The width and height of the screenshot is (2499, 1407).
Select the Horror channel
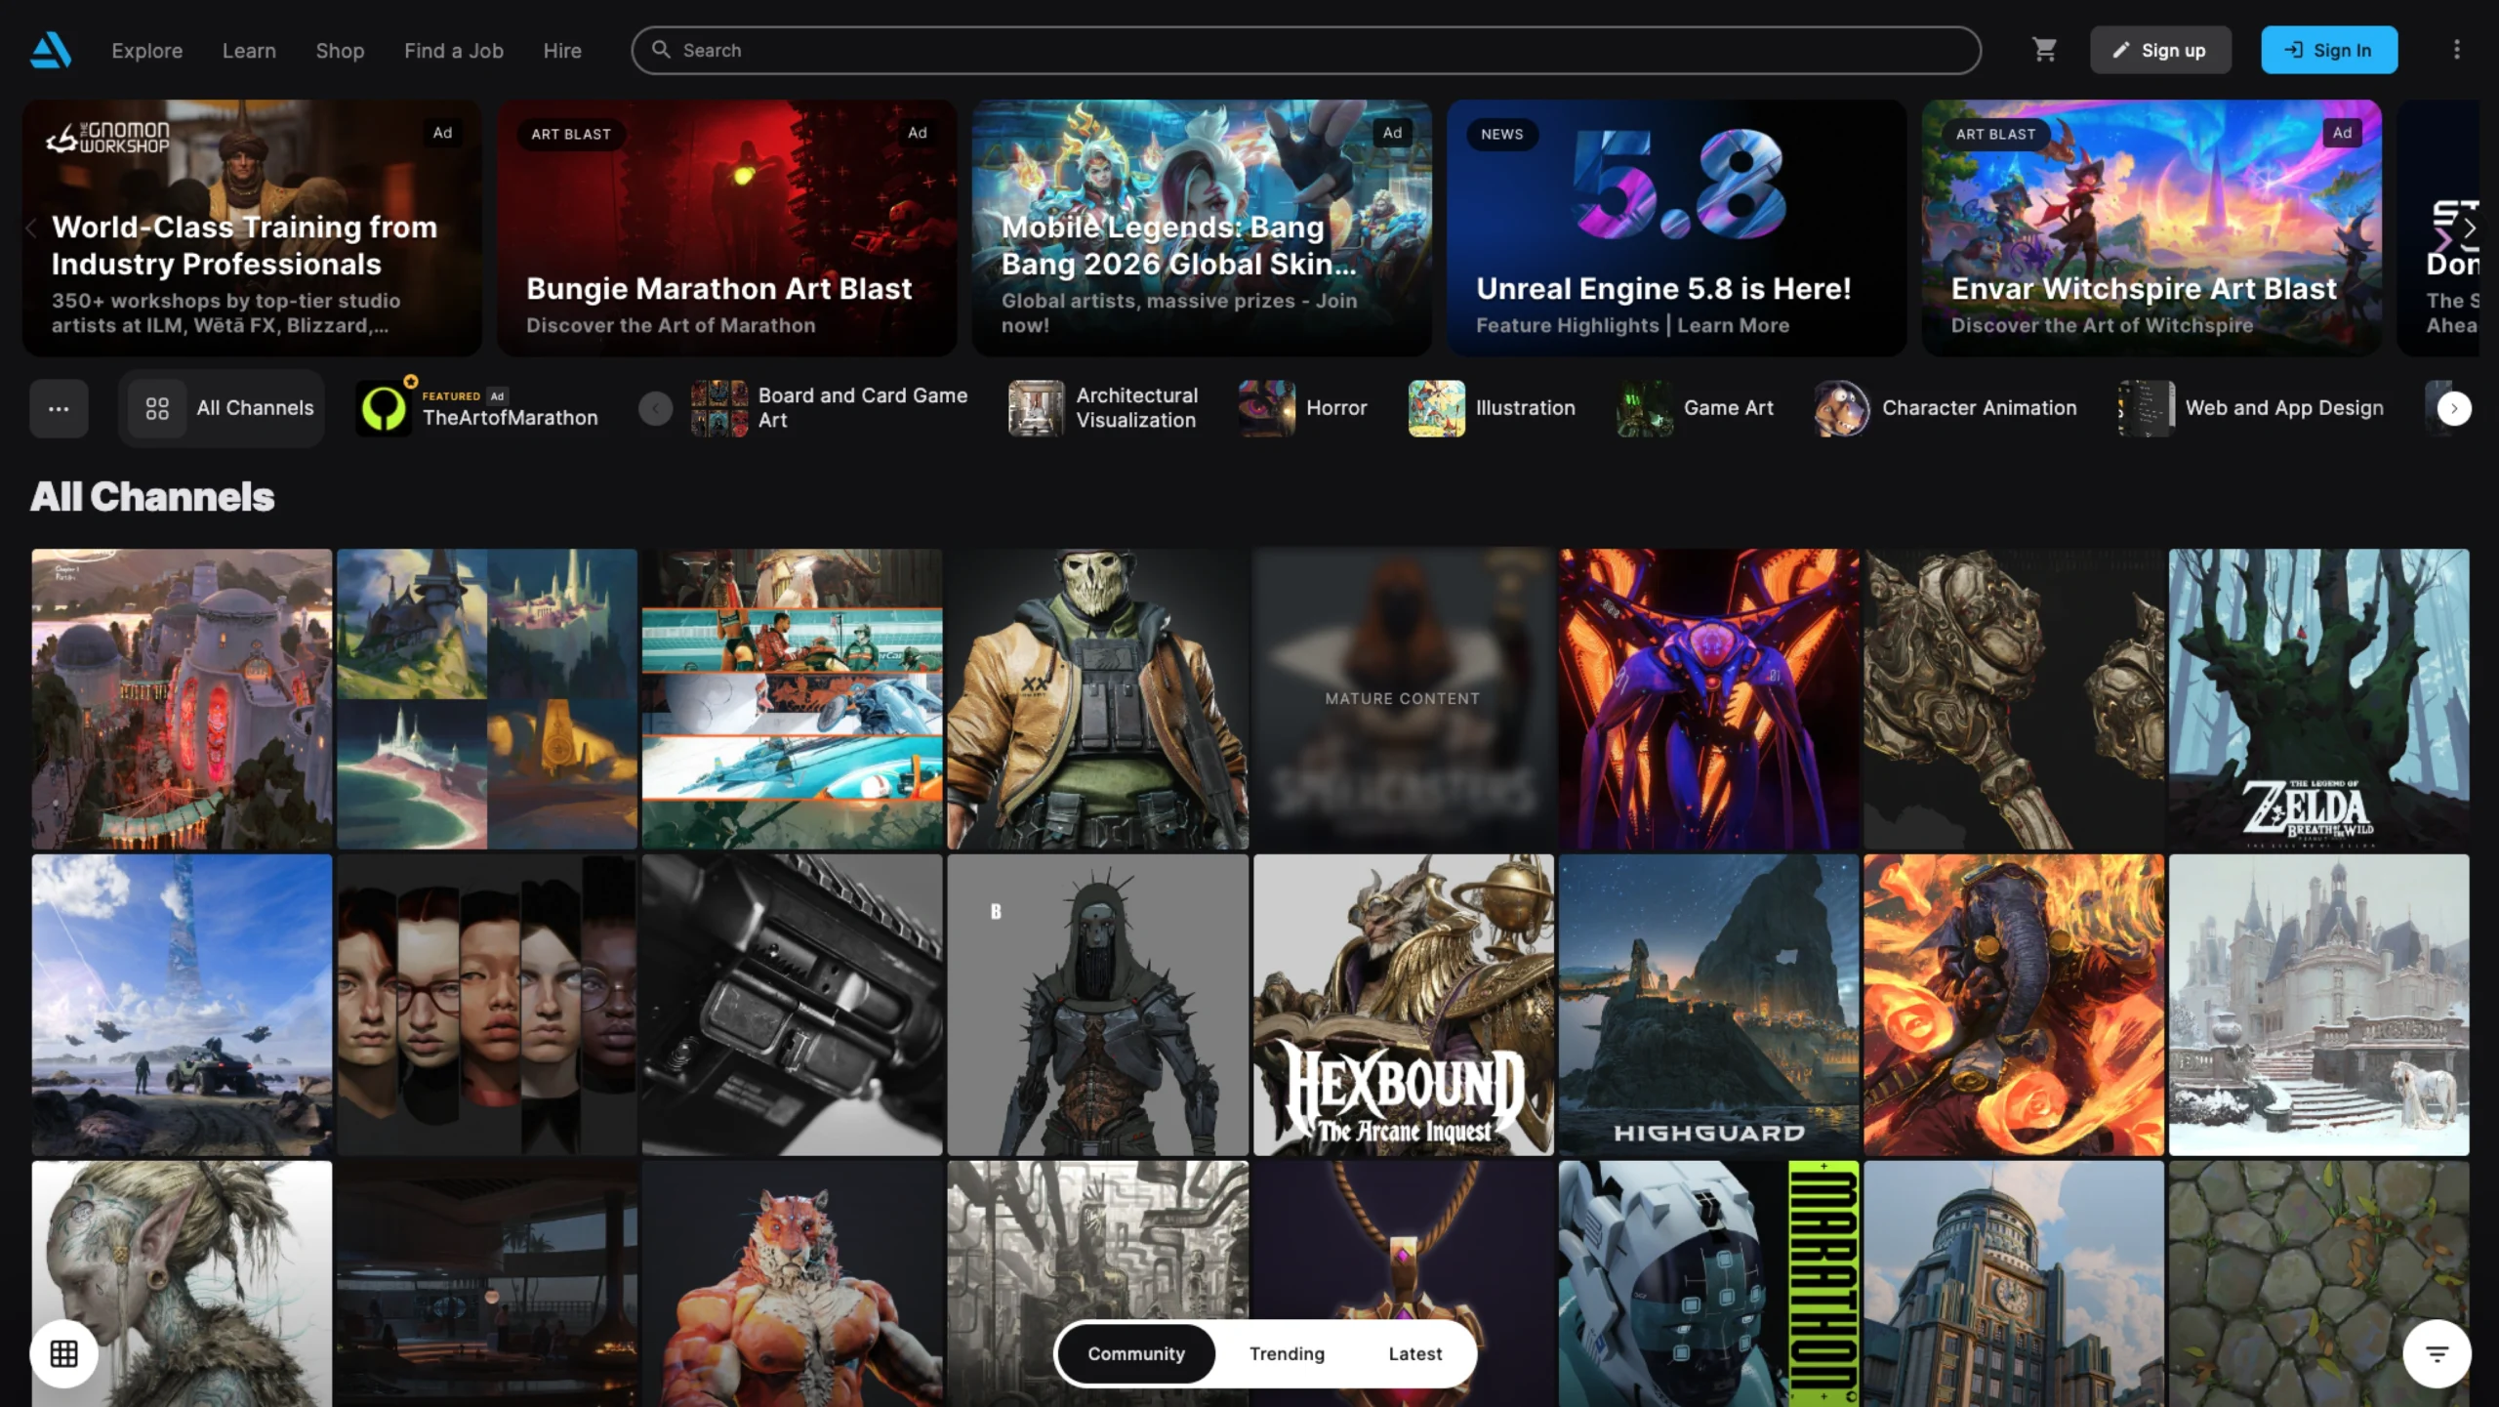coord(1303,408)
